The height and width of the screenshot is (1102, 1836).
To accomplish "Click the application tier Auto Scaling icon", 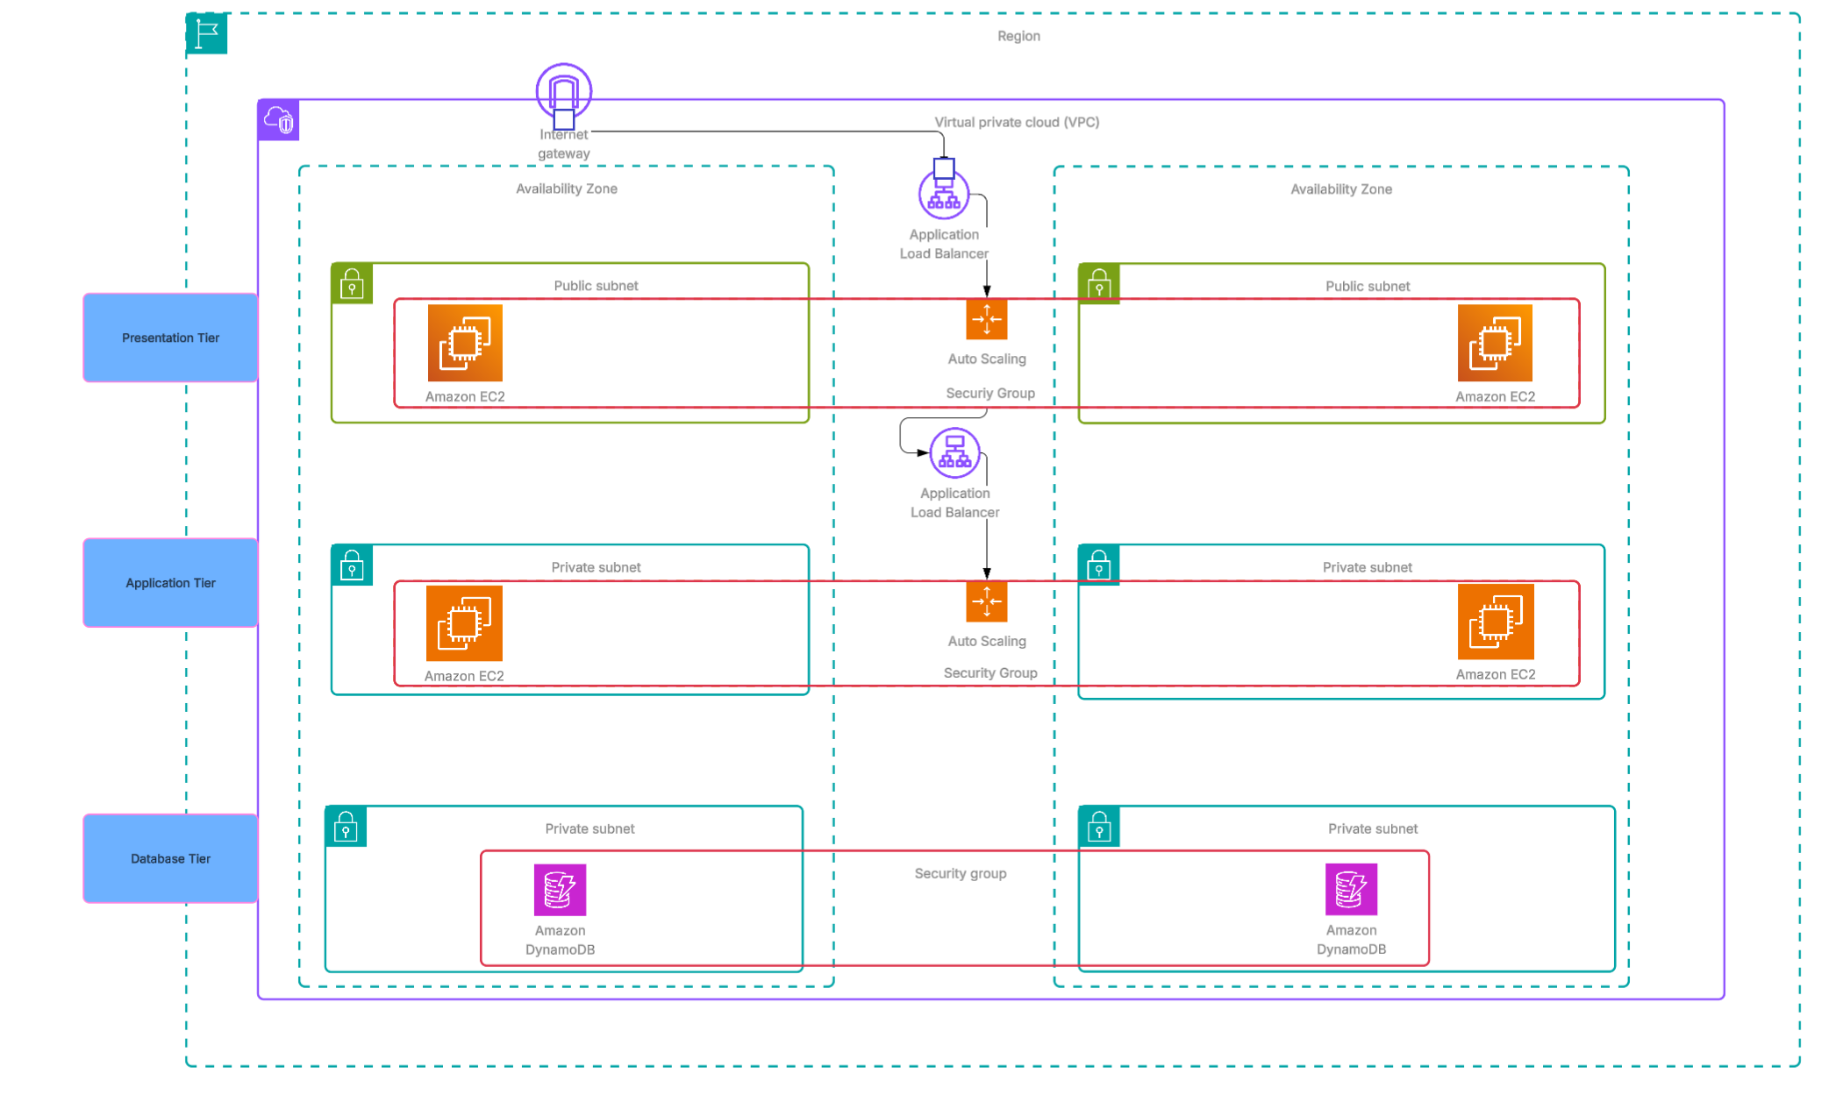I will click(x=986, y=601).
